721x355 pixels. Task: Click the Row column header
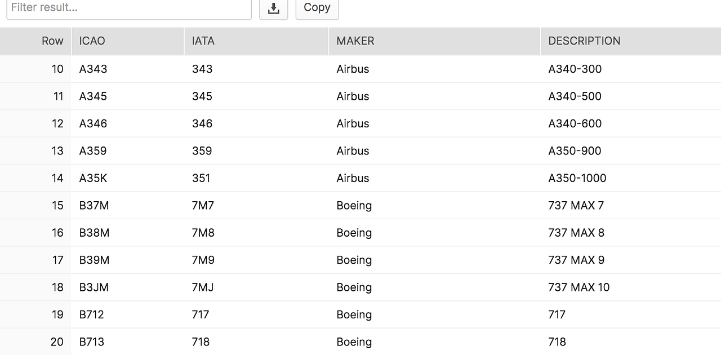coord(52,41)
